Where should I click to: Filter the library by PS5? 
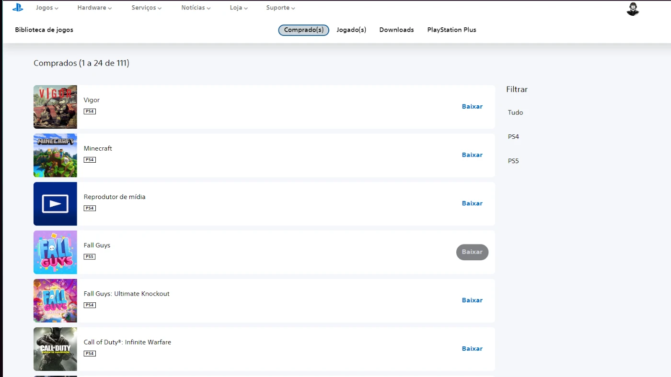pos(513,161)
